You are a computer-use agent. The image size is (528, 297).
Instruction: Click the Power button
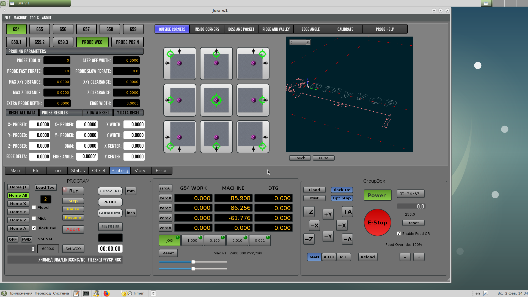[x=377, y=195]
